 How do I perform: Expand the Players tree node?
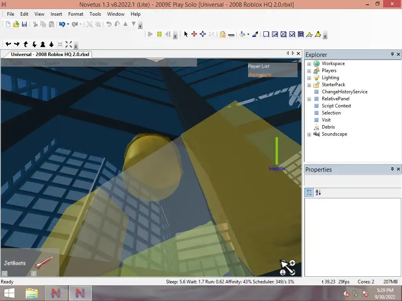[x=309, y=71]
